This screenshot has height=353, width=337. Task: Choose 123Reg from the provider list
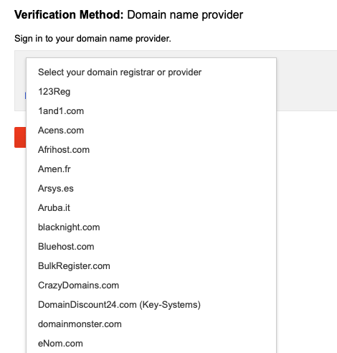click(151, 92)
